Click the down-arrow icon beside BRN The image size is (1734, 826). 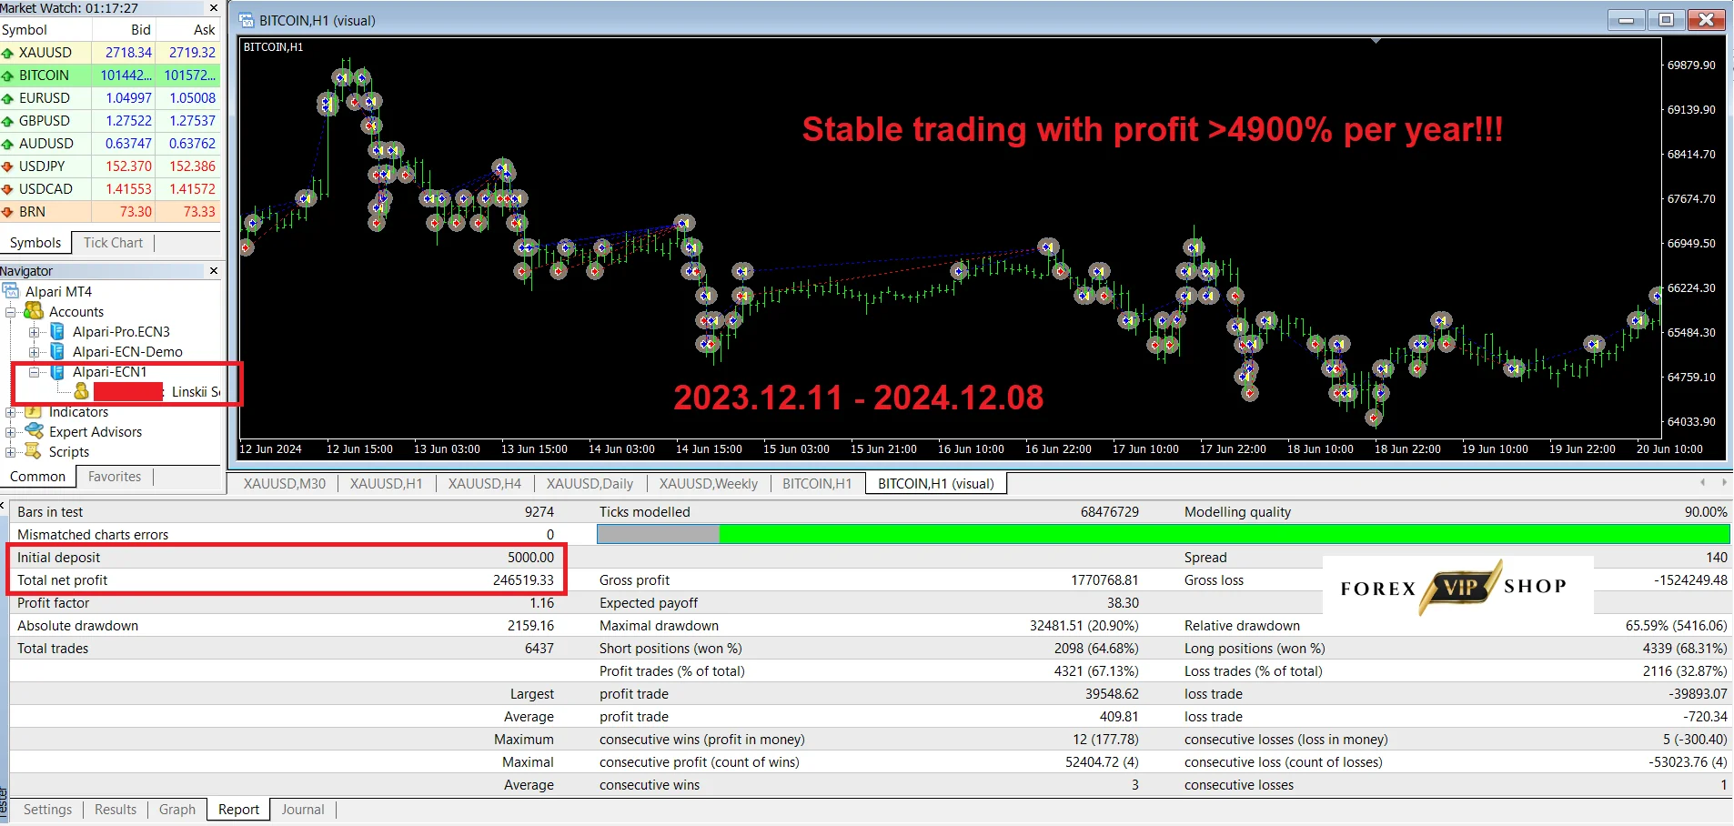pyautogui.click(x=8, y=212)
